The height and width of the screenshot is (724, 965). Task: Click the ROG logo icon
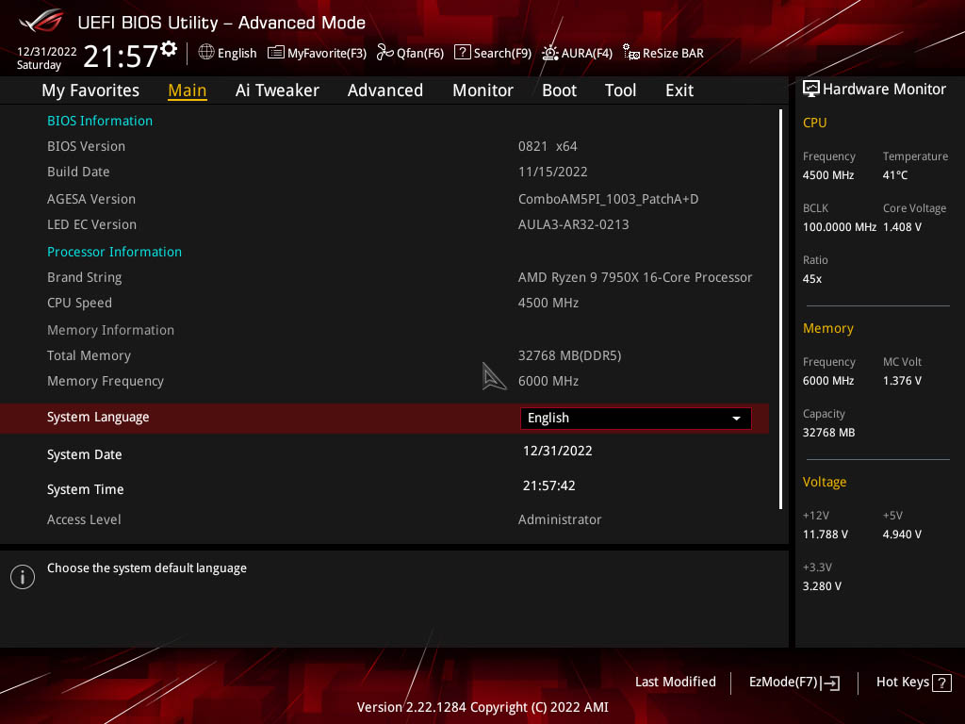coord(41,21)
